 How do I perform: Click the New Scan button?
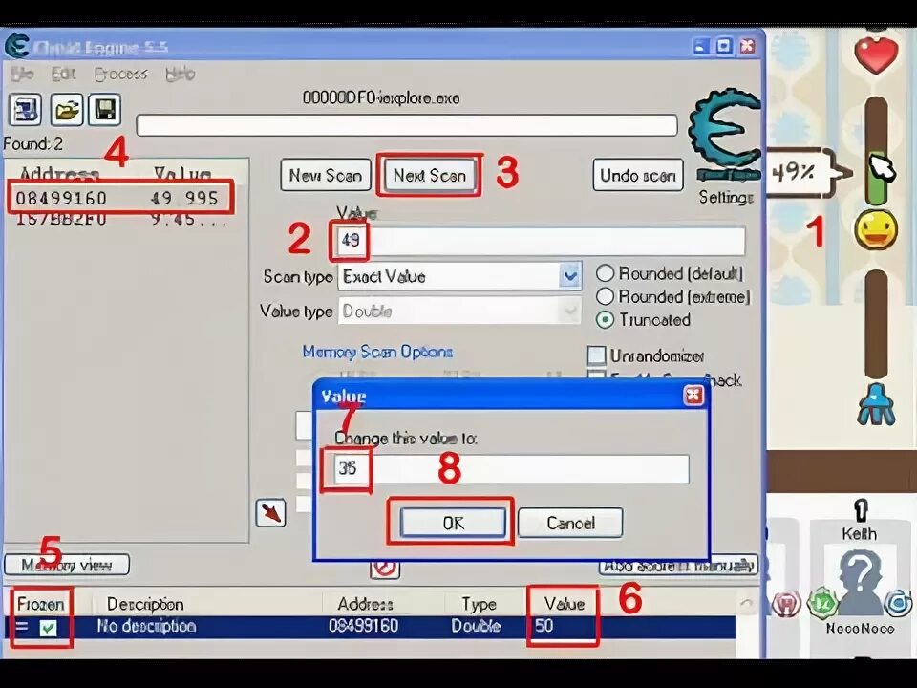(326, 175)
